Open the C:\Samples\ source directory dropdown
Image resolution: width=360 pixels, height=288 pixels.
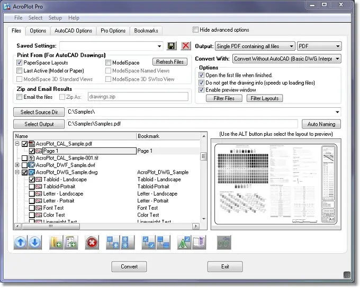337,112
